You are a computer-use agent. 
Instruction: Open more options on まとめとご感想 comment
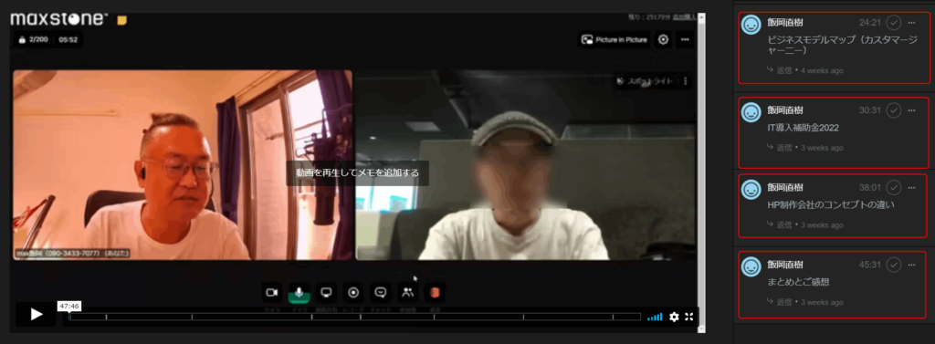point(911,264)
